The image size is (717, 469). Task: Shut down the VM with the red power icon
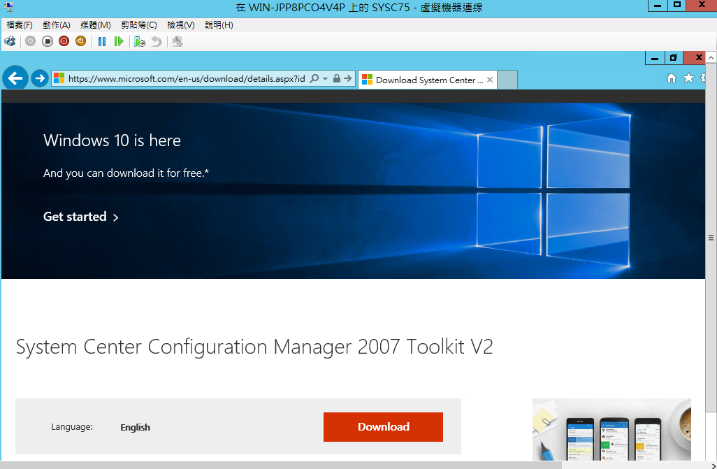[x=64, y=41]
